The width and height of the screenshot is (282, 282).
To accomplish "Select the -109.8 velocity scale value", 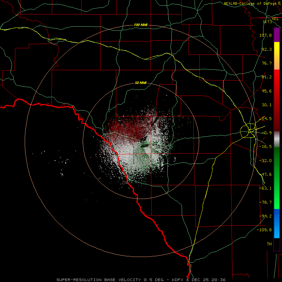I will click(x=264, y=230).
